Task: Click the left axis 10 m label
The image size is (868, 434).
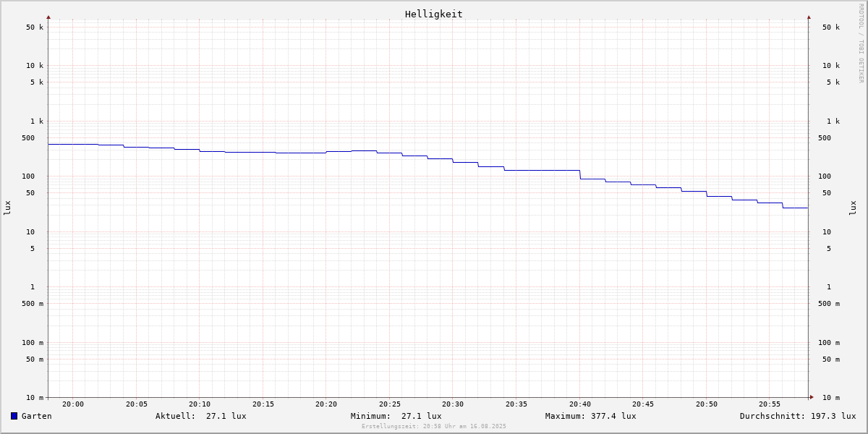Action: 35,398
